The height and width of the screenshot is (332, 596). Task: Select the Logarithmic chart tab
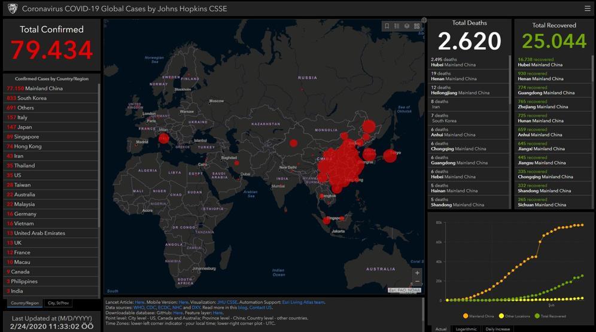click(x=466, y=329)
